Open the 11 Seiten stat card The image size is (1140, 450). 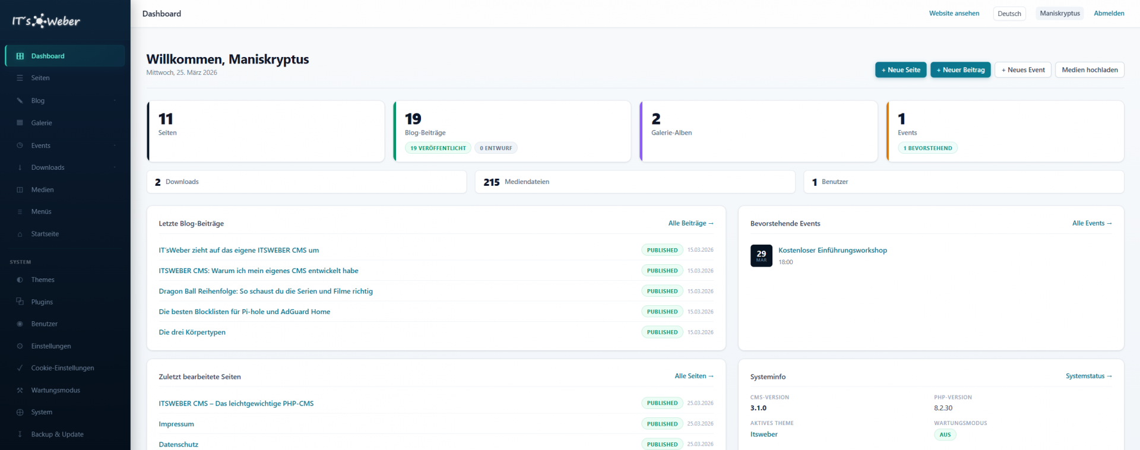[265, 131]
